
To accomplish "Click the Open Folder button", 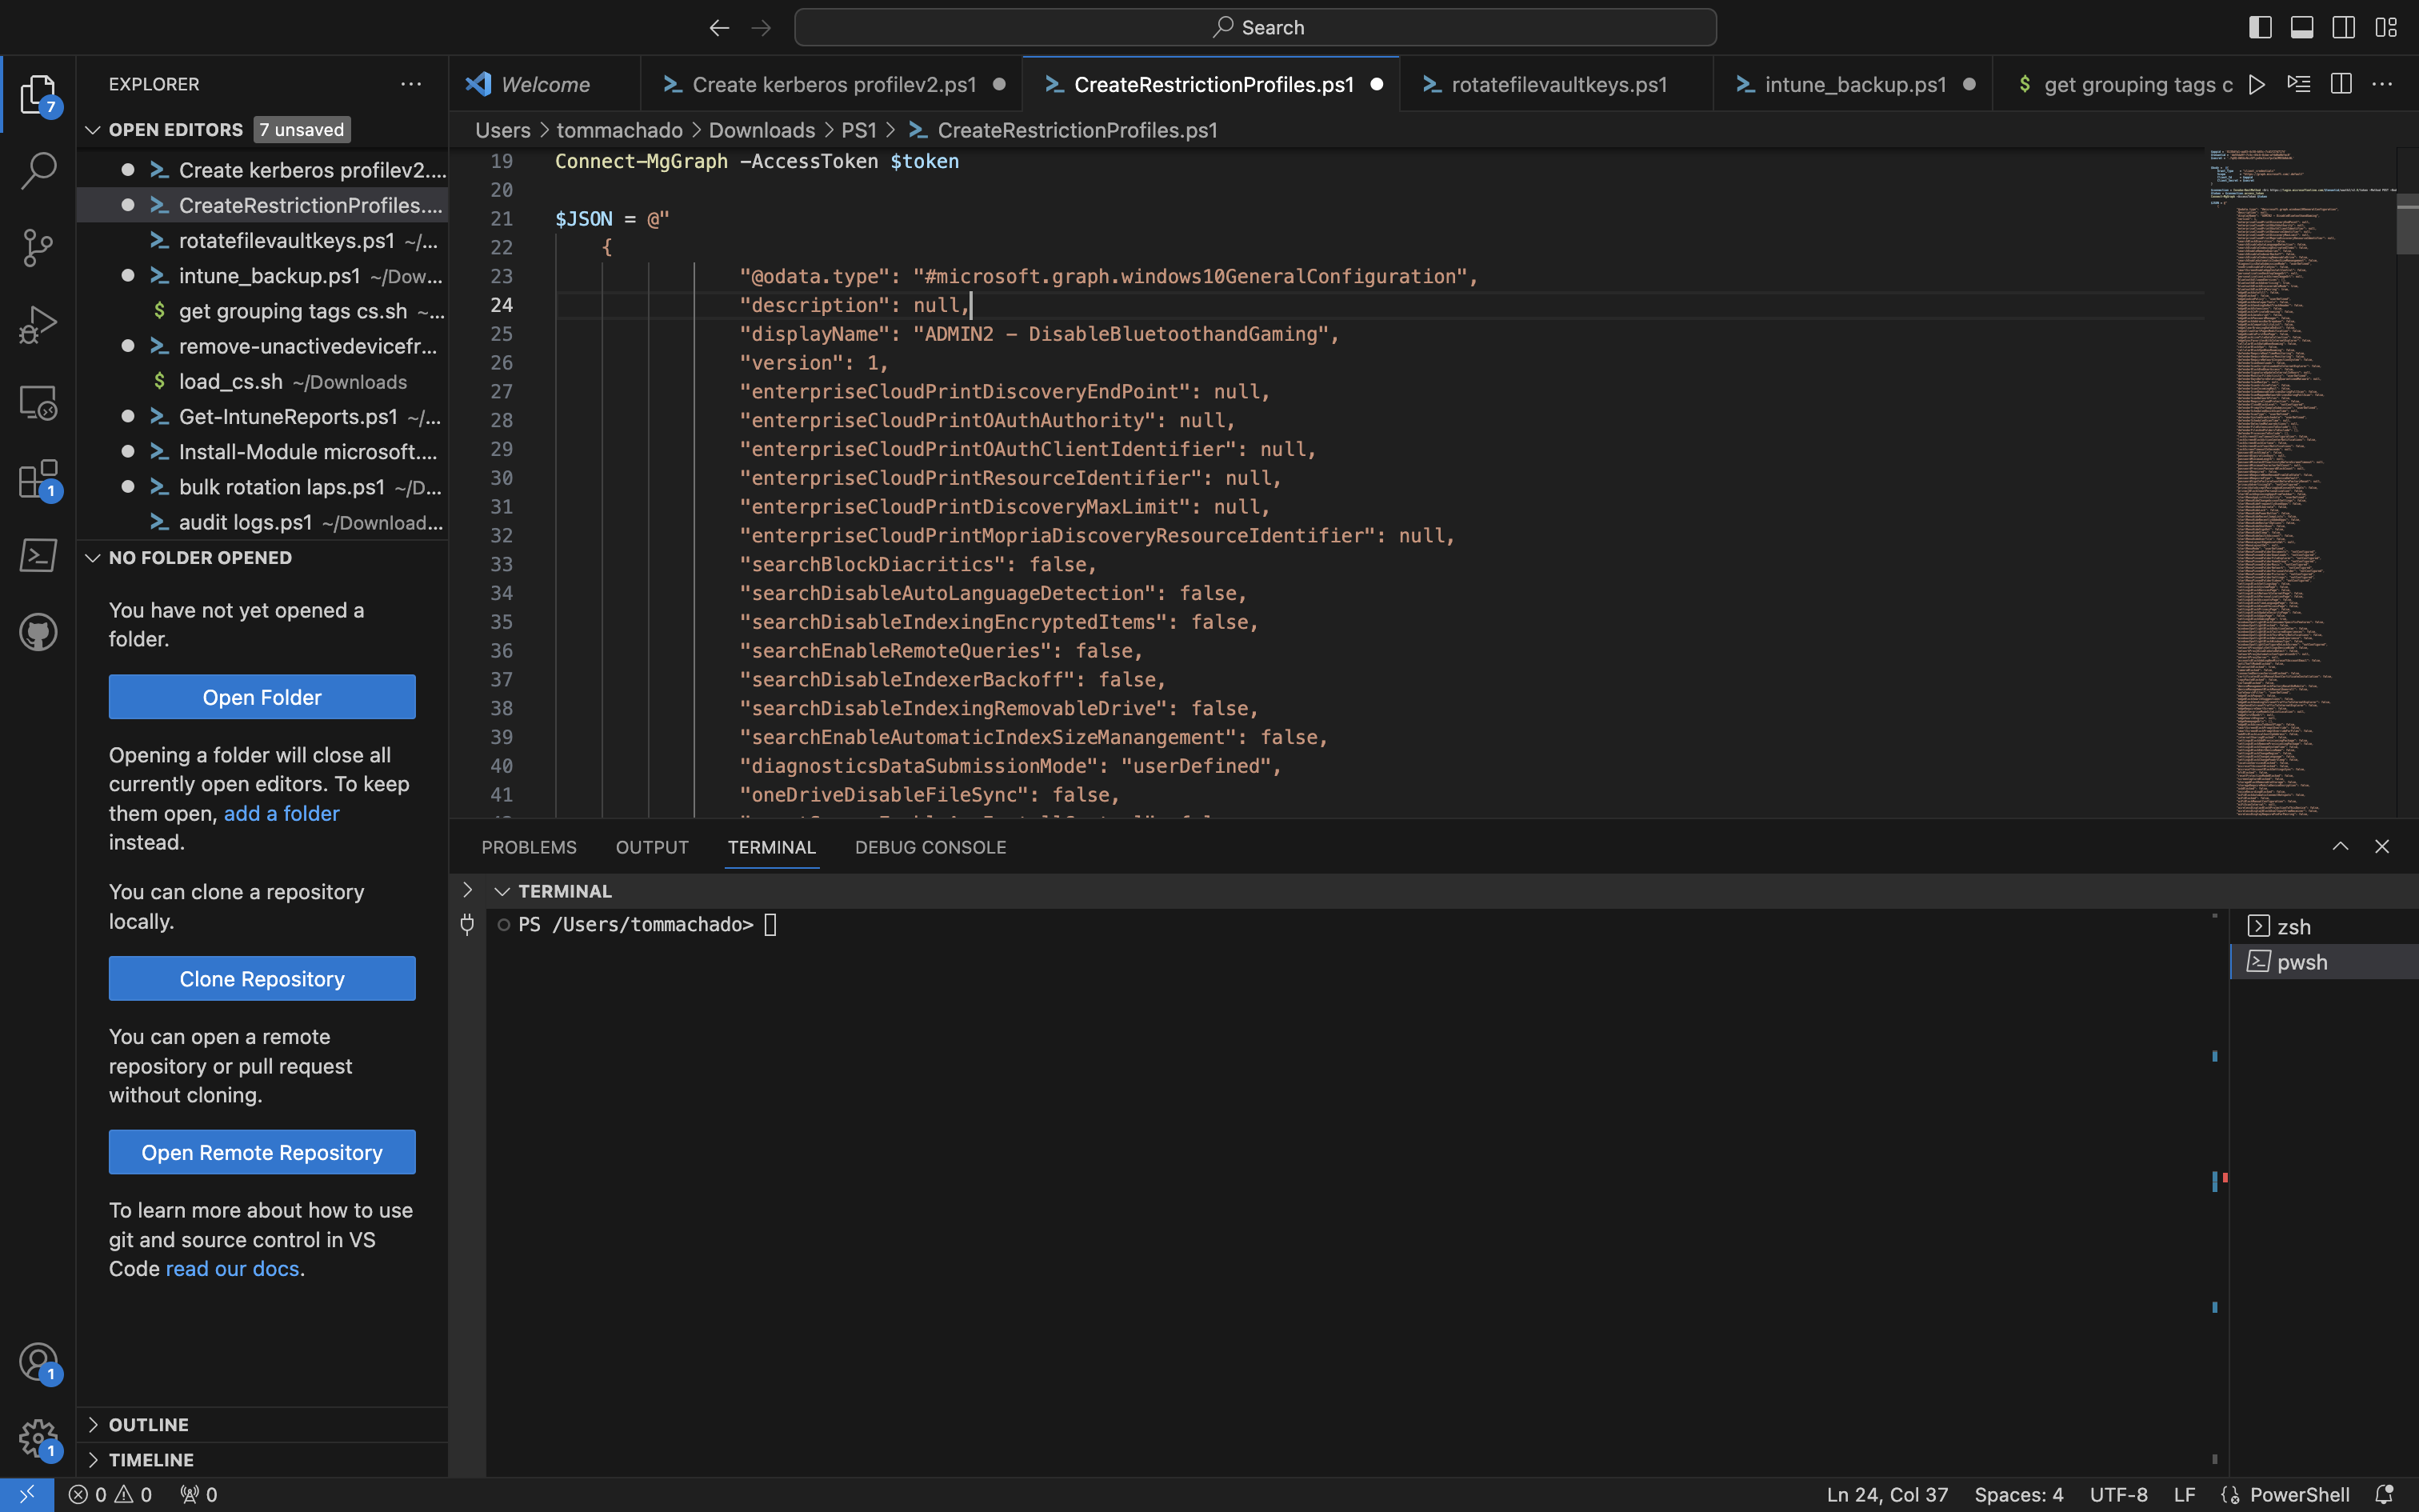I will click(261, 696).
